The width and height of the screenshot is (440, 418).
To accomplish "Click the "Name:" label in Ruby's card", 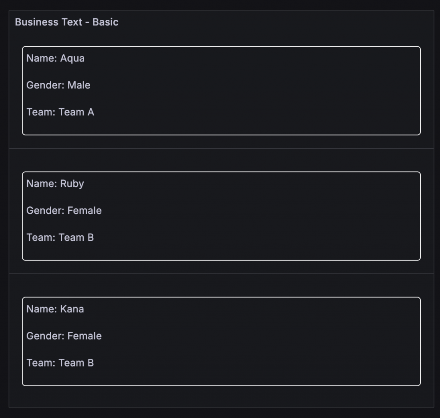I will (42, 184).
